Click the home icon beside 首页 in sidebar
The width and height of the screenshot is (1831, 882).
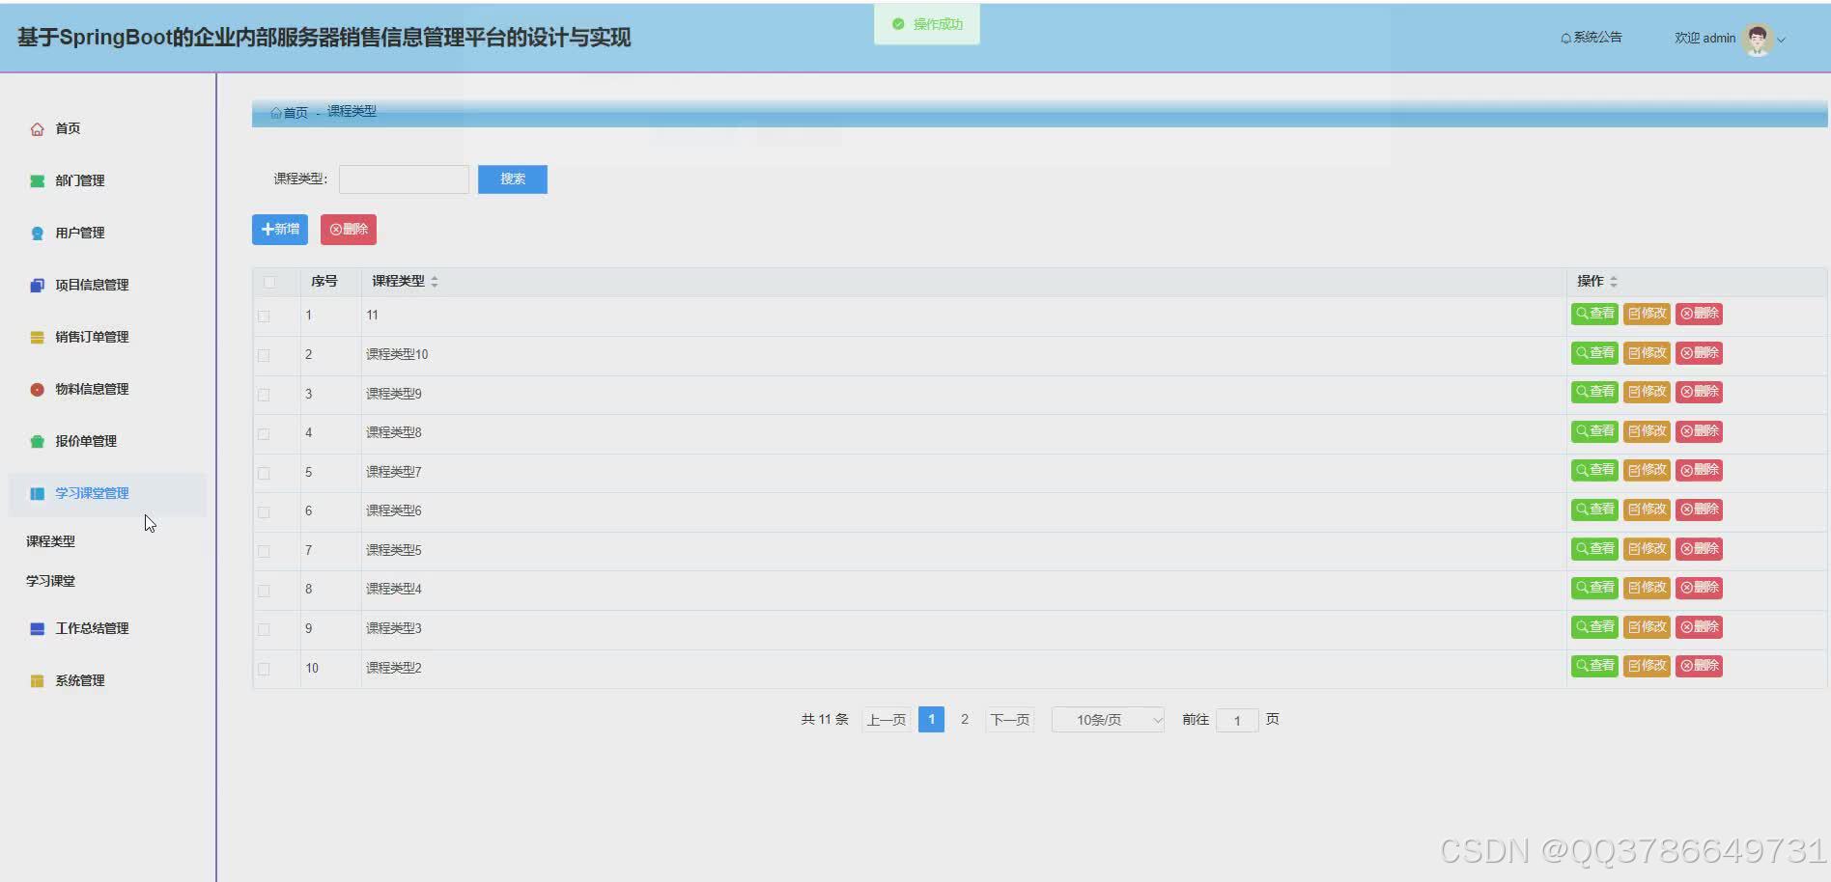coord(37,129)
